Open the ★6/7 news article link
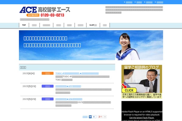The image size is (182, 121). (x=68, y=86)
